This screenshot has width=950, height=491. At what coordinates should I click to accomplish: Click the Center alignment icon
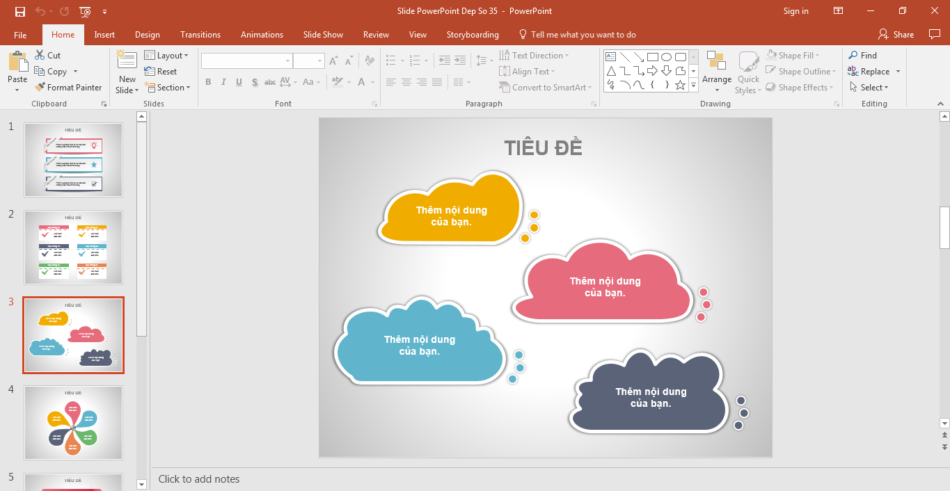[406, 82]
